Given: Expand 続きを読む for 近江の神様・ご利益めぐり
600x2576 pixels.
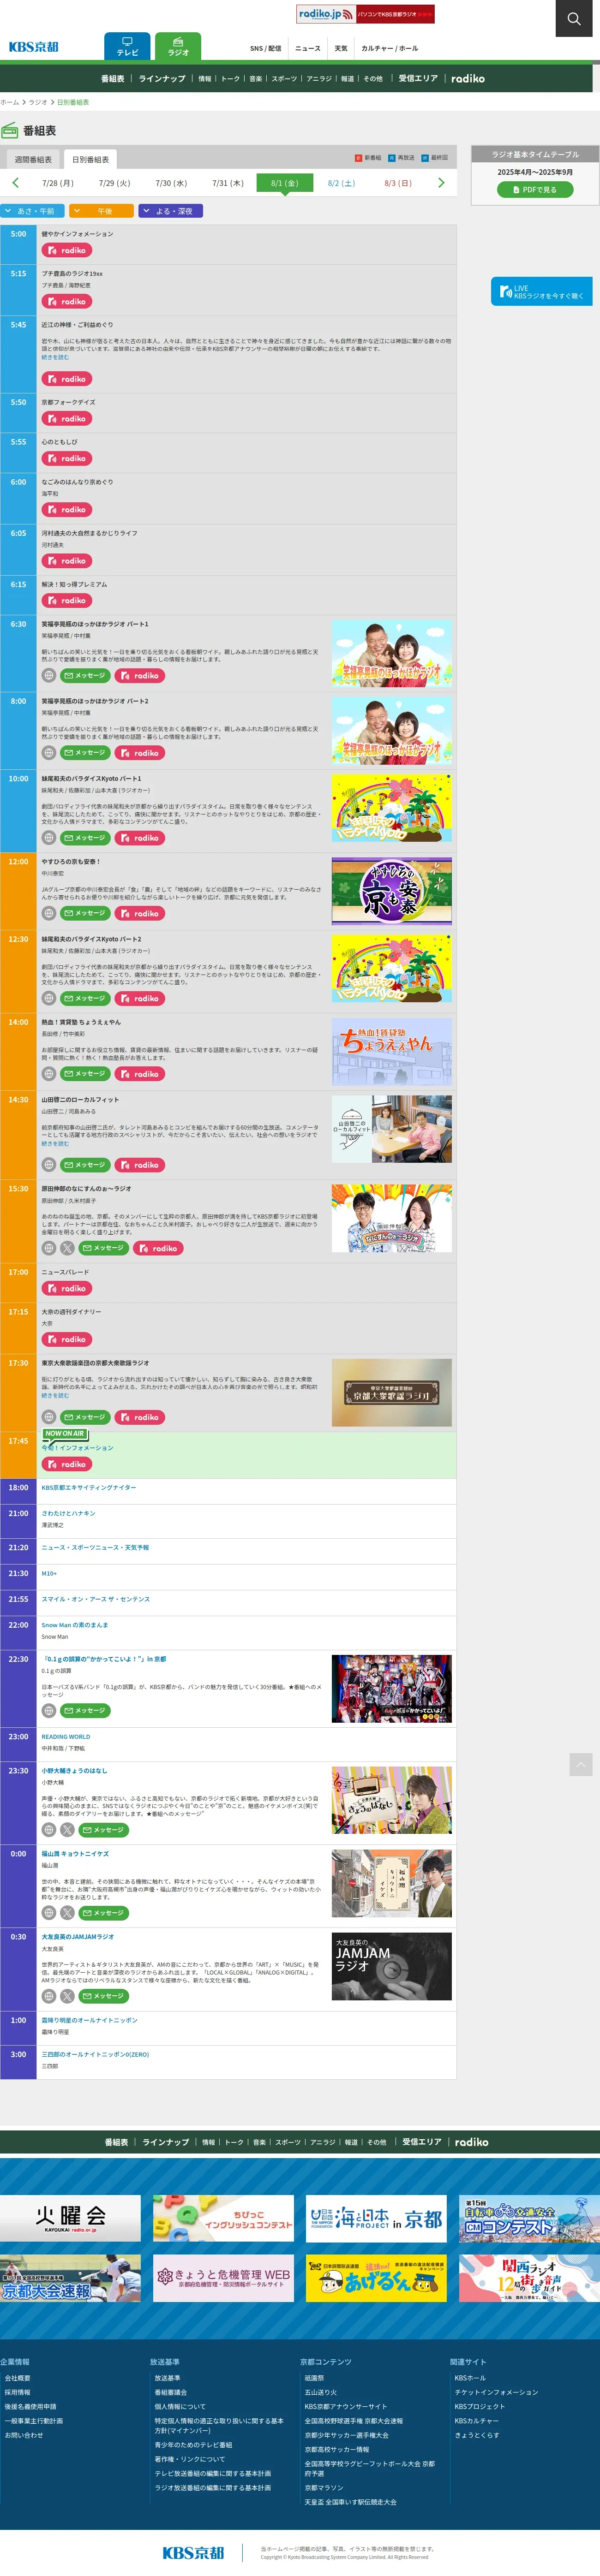Looking at the screenshot, I should [x=55, y=357].
